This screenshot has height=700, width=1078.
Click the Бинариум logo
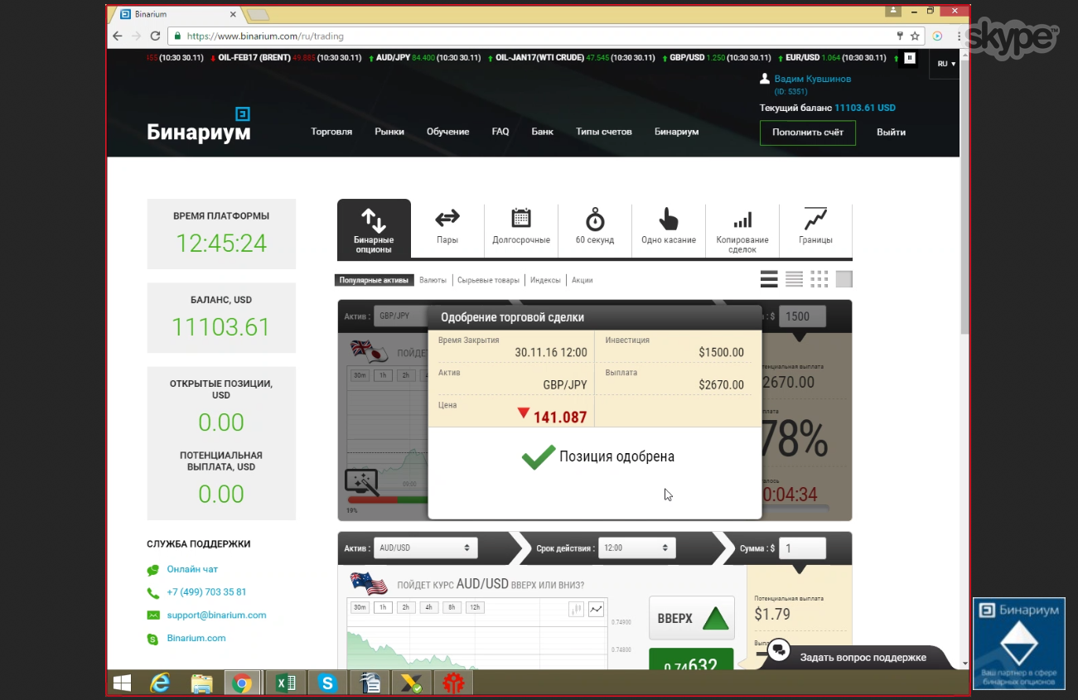click(199, 125)
